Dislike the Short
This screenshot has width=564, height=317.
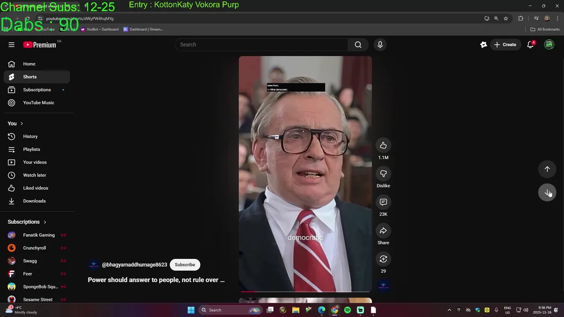(x=383, y=173)
